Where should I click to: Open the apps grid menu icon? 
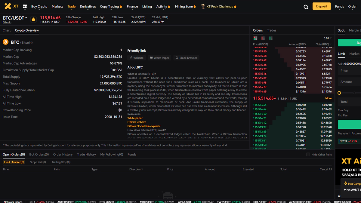[25, 6]
